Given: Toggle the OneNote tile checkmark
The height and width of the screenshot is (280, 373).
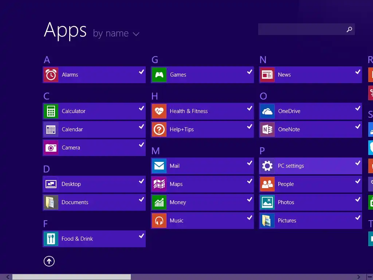Looking at the screenshot, I should click(358, 127).
